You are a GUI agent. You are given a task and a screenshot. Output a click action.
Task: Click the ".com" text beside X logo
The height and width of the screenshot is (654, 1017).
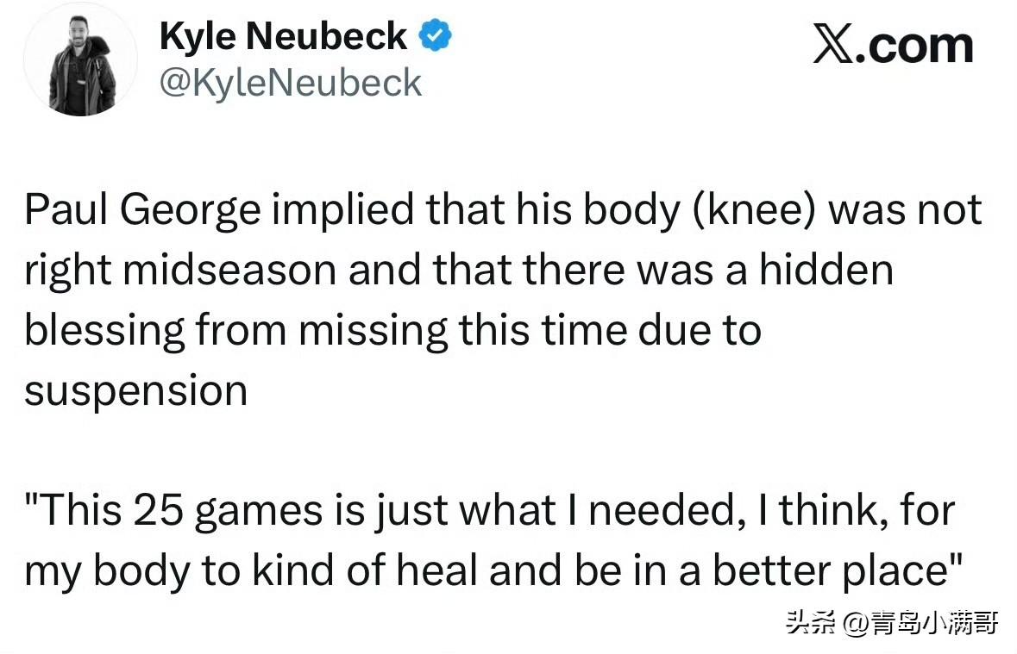click(914, 46)
